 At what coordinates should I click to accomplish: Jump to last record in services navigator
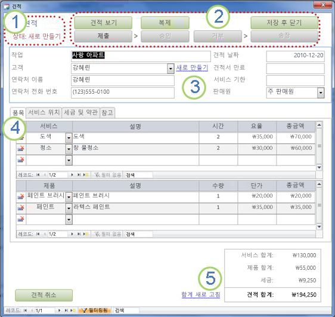79,175
